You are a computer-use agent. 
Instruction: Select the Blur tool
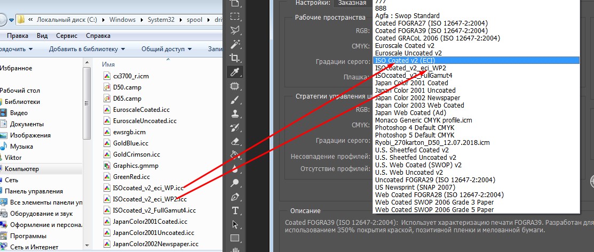click(x=235, y=169)
